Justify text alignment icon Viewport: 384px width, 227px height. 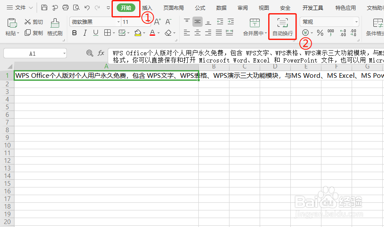219,33
